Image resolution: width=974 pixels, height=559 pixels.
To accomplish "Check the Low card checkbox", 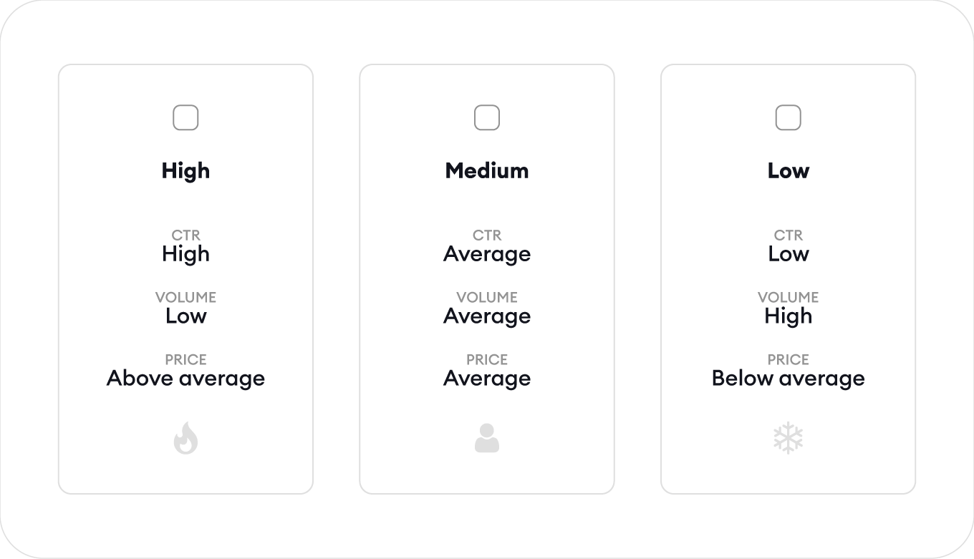I will point(789,117).
